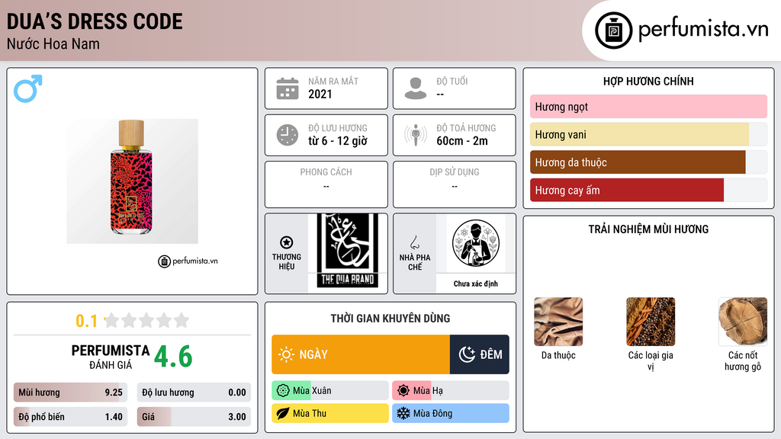
Task: Click the sillage icon beside Độ toả hương
Action: 416,135
